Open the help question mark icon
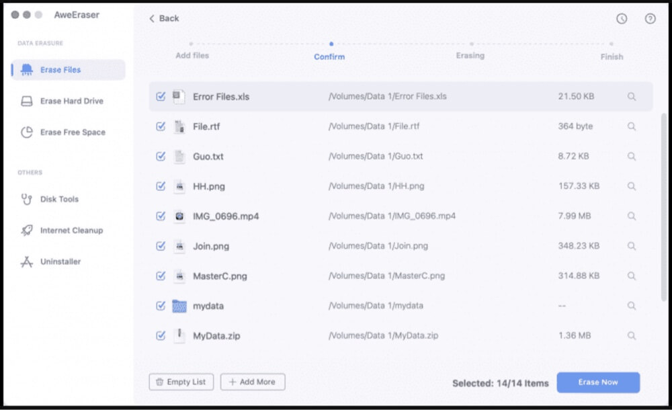Image resolution: width=672 pixels, height=410 pixels. click(649, 19)
